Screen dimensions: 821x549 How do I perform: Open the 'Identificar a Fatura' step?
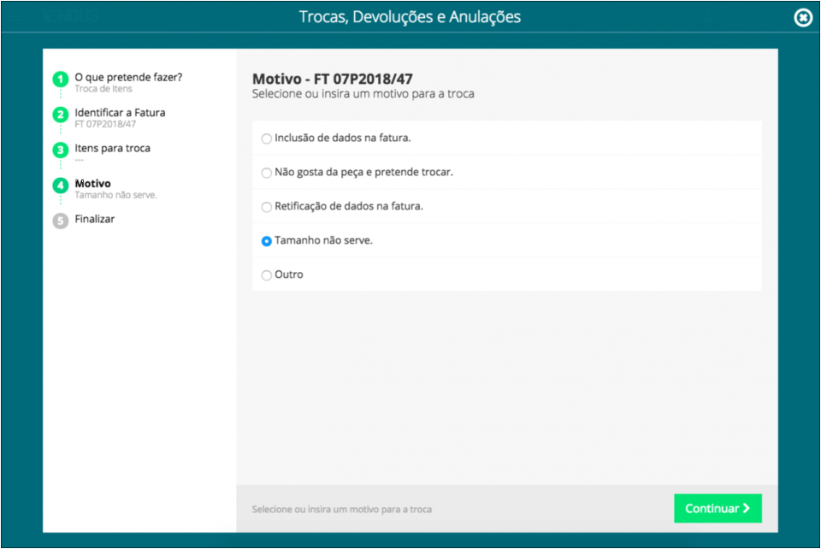(x=120, y=113)
